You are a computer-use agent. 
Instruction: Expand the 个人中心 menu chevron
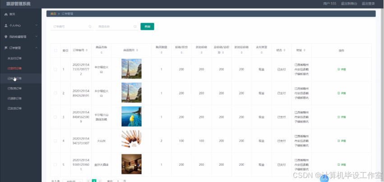click(37, 25)
